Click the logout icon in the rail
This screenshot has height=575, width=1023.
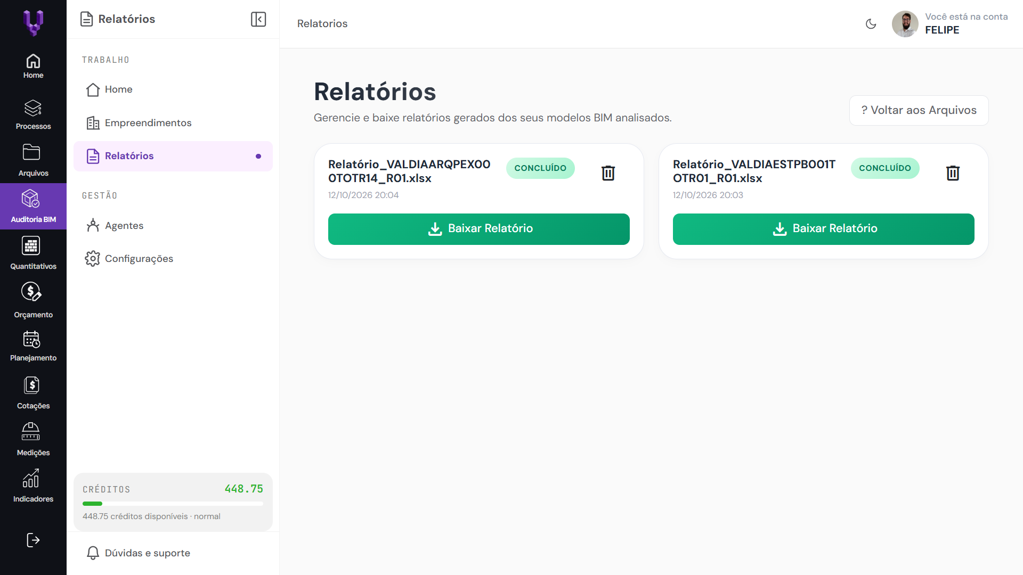pos(33,540)
